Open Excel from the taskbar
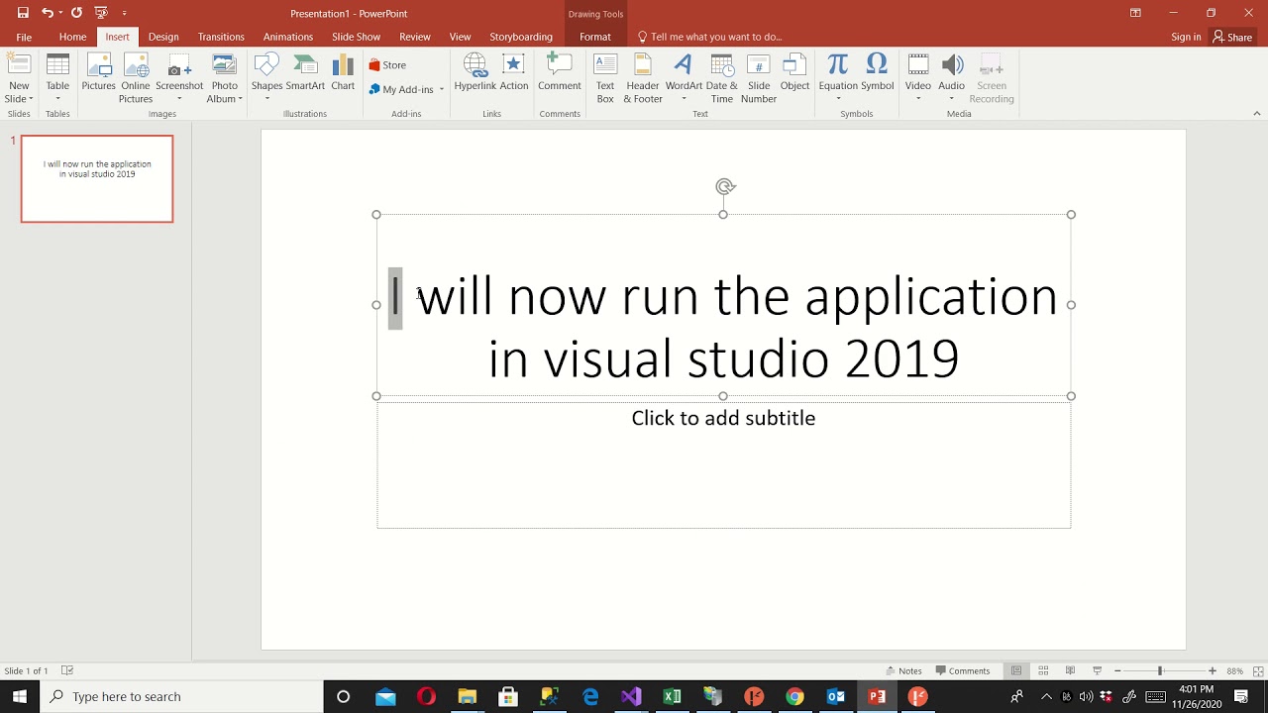The height and width of the screenshot is (713, 1268). [x=672, y=696]
